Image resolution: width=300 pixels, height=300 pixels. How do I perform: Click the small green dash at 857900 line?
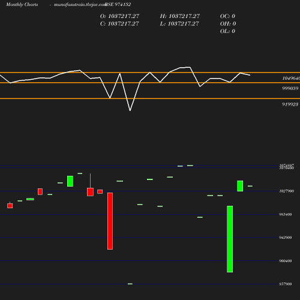pos(130,284)
